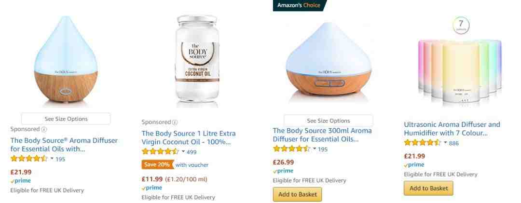521x203 pixels.
Task: Click star rating of the coconut oil
Action: 160,152
